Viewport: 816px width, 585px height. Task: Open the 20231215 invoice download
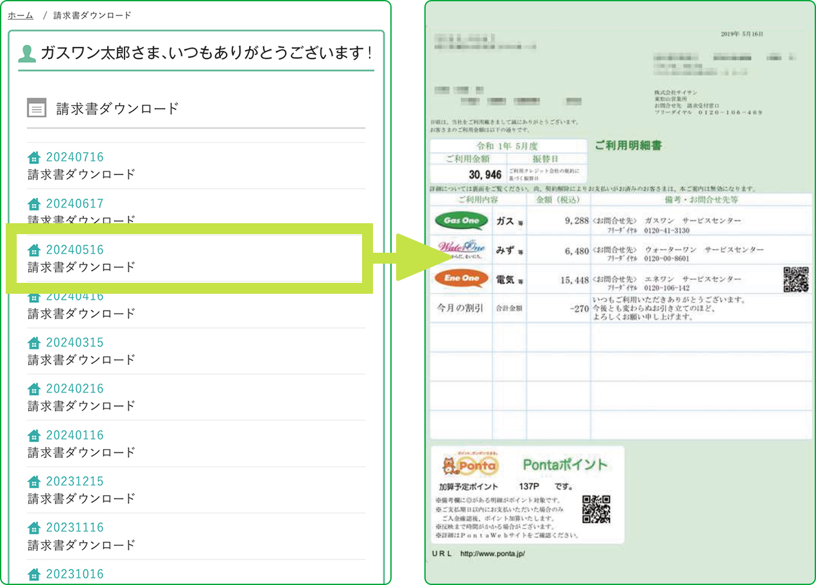coord(74,481)
